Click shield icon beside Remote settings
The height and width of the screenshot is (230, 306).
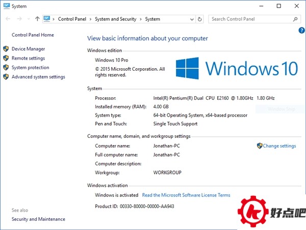[6, 58]
